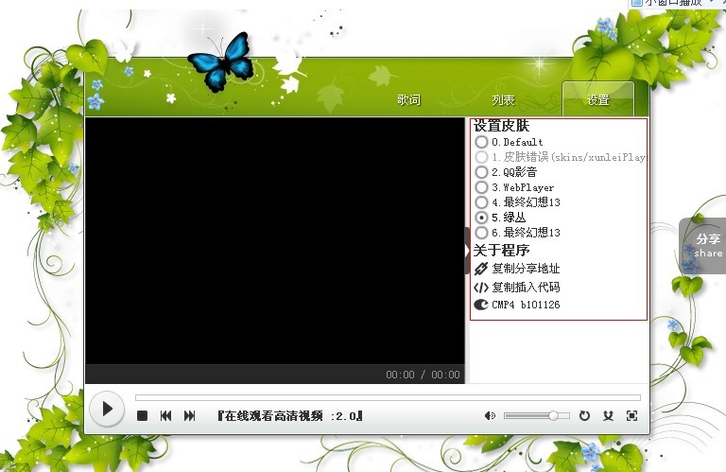Switch to the 歌词 tab
The image size is (726, 472).
(408, 100)
